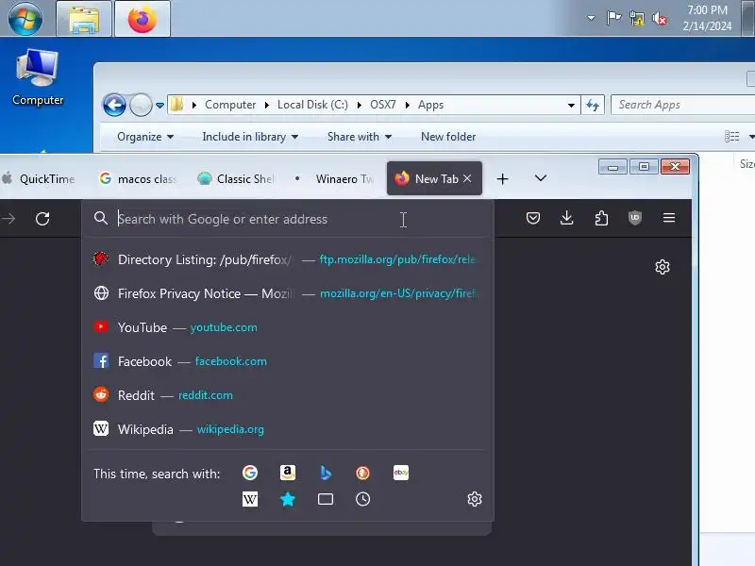The width and height of the screenshot is (755, 566).
Task: Search in open Tabs icon
Action: point(325,499)
